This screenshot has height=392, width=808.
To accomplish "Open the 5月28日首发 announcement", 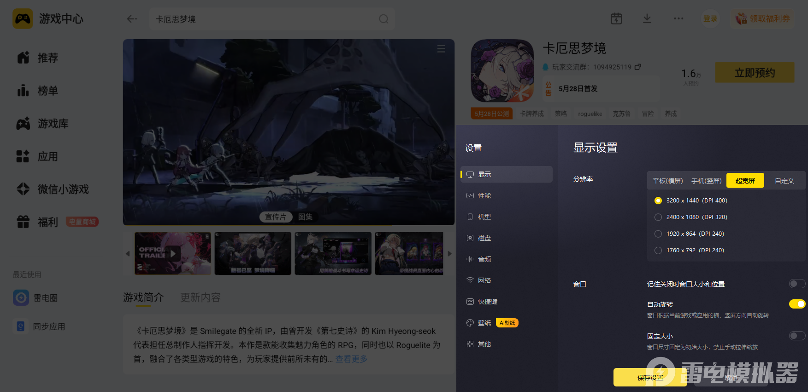I will coord(601,89).
